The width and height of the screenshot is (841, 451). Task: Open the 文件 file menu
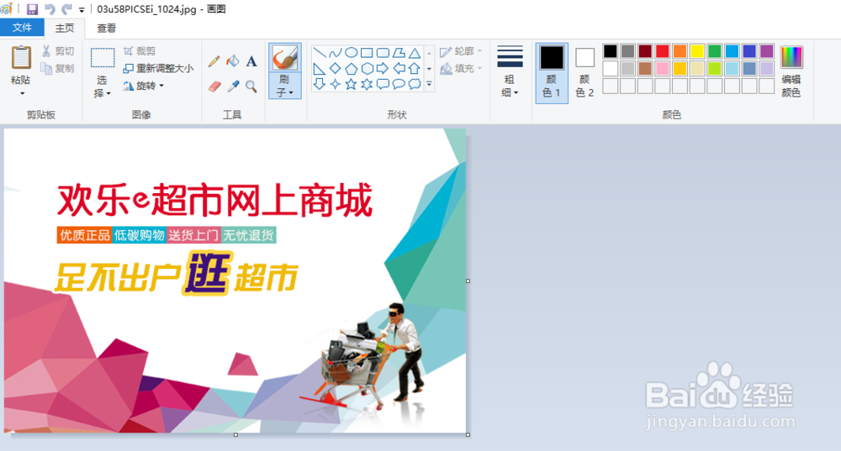pyautogui.click(x=22, y=28)
